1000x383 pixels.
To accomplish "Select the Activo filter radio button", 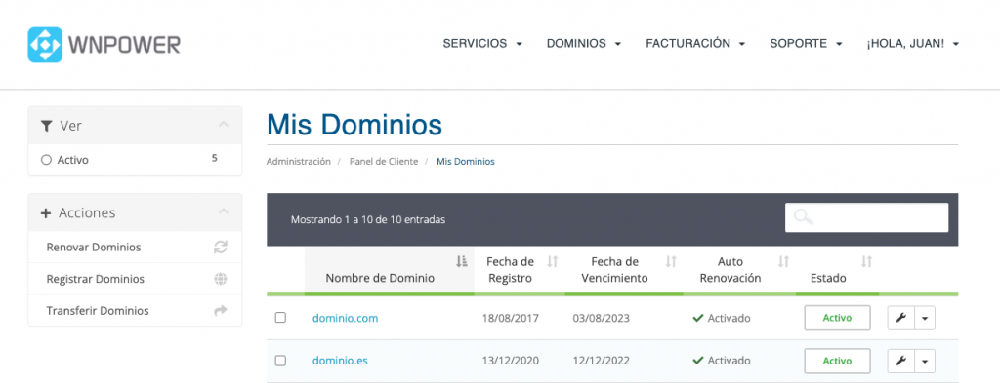I will [46, 161].
